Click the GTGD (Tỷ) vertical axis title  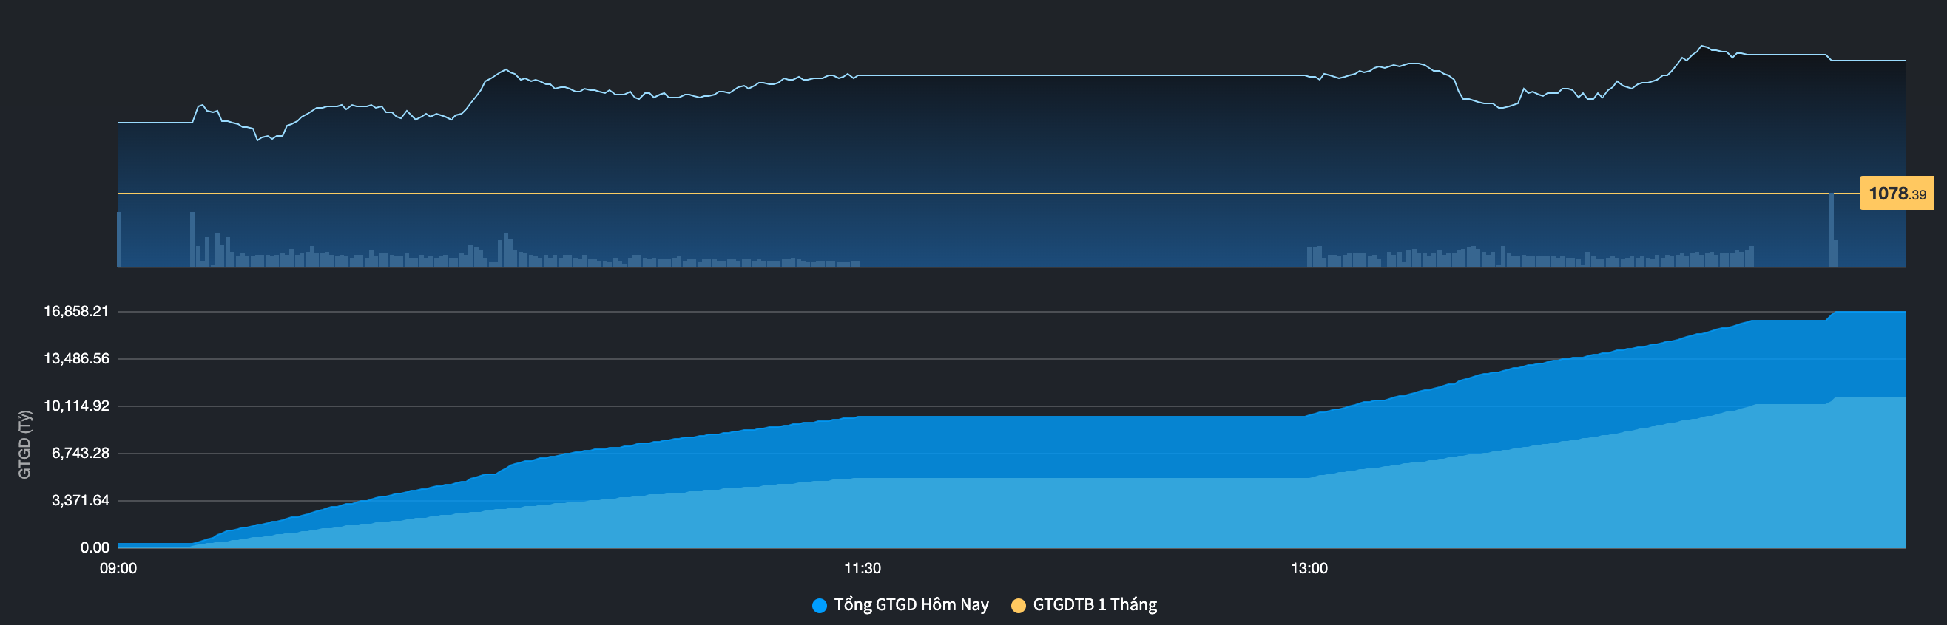coord(25,444)
